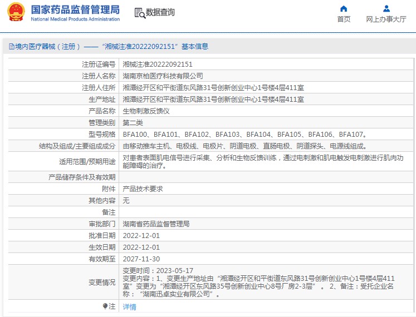Select registration number 湘械注准20222092151 value
The width and height of the screenshot is (416, 317).
[158, 64]
